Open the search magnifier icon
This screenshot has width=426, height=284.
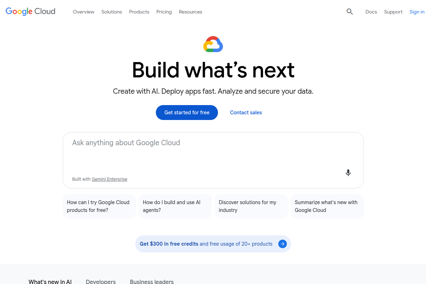[350, 12]
